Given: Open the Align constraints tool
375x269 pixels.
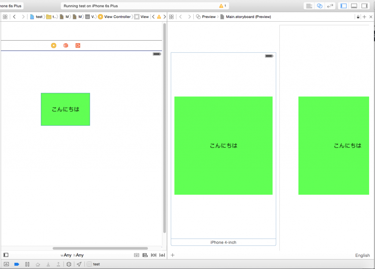Looking at the screenshot, I should pyautogui.click(x=145, y=255).
